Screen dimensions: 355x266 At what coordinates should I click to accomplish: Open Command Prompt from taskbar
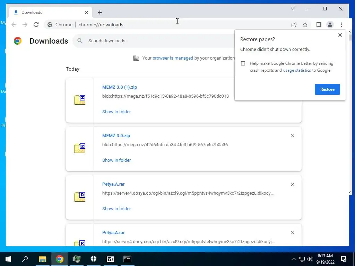tap(127, 259)
